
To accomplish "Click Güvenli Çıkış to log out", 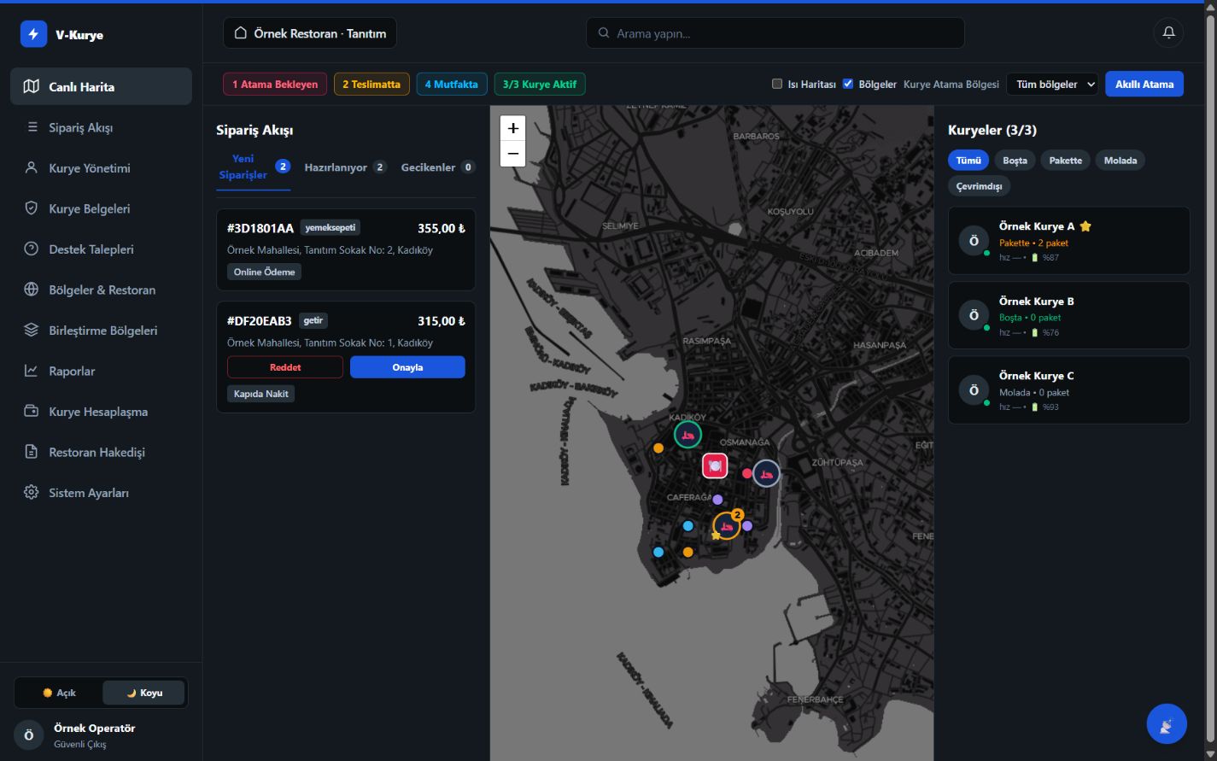I will point(80,744).
